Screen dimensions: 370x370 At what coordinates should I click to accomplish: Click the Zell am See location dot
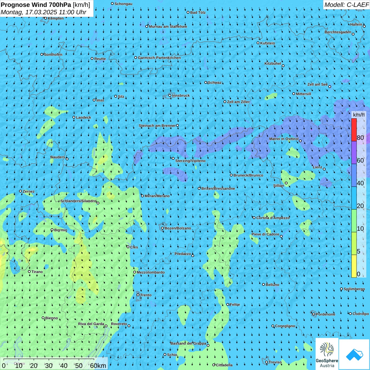pyautogui.click(x=330, y=86)
